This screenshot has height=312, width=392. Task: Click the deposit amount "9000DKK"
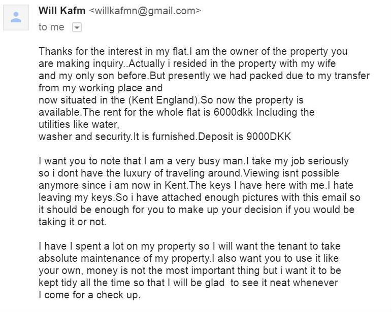coord(269,136)
